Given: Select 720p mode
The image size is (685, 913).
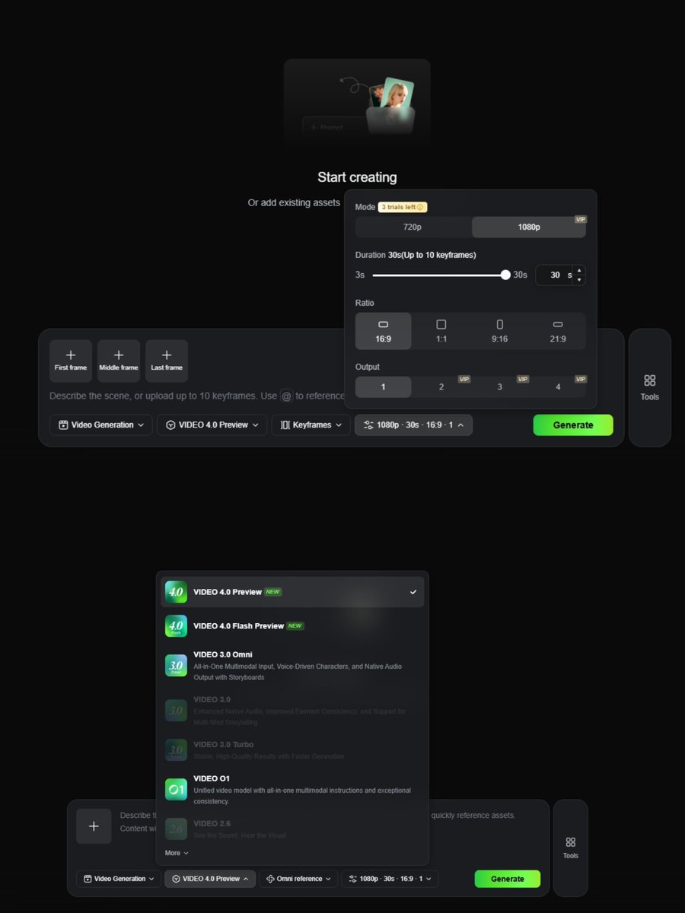Looking at the screenshot, I should tap(413, 227).
